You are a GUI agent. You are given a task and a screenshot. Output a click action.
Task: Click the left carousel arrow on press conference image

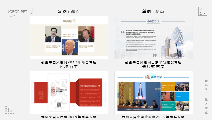(x=119, y=95)
